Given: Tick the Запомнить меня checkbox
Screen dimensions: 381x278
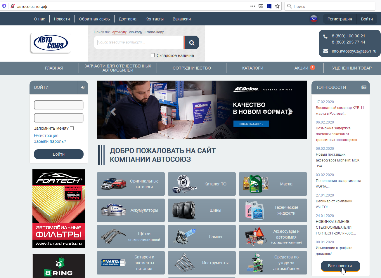Looking at the screenshot, I should [x=72, y=128].
